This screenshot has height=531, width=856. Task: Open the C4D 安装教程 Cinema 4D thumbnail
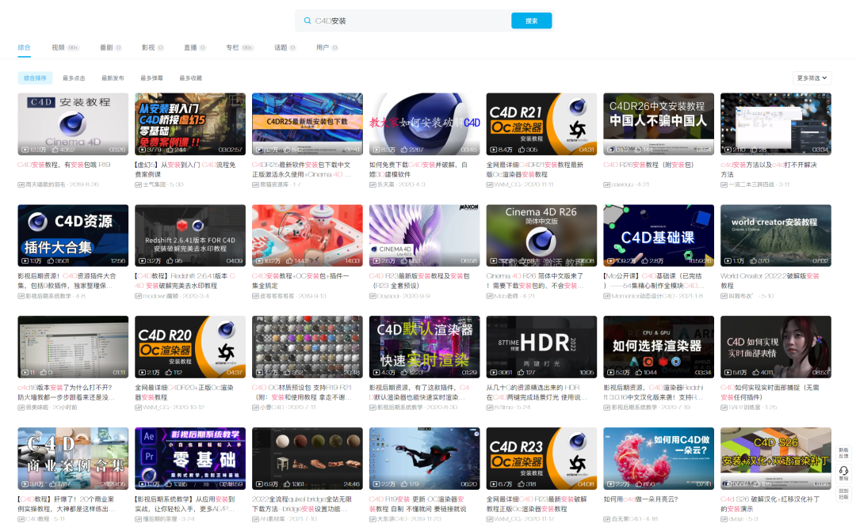click(x=73, y=123)
